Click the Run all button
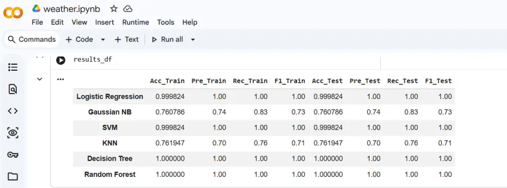This screenshot has width=507, height=188. [167, 39]
